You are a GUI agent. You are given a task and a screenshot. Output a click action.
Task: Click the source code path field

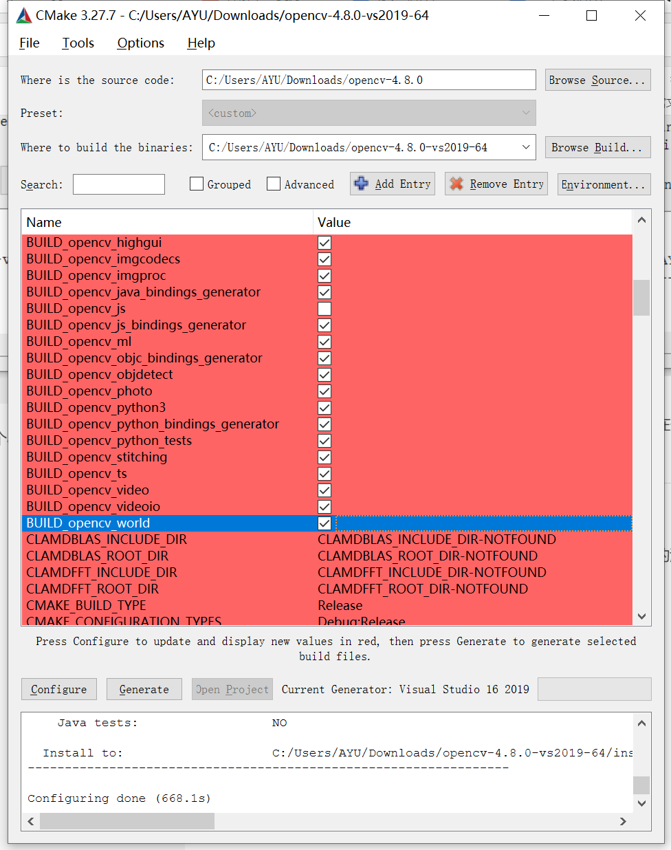click(368, 80)
